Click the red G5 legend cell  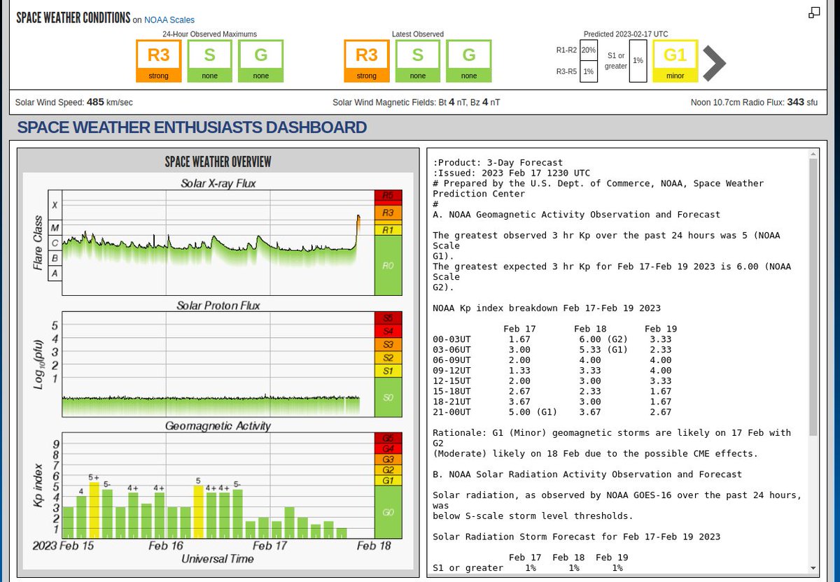388,438
